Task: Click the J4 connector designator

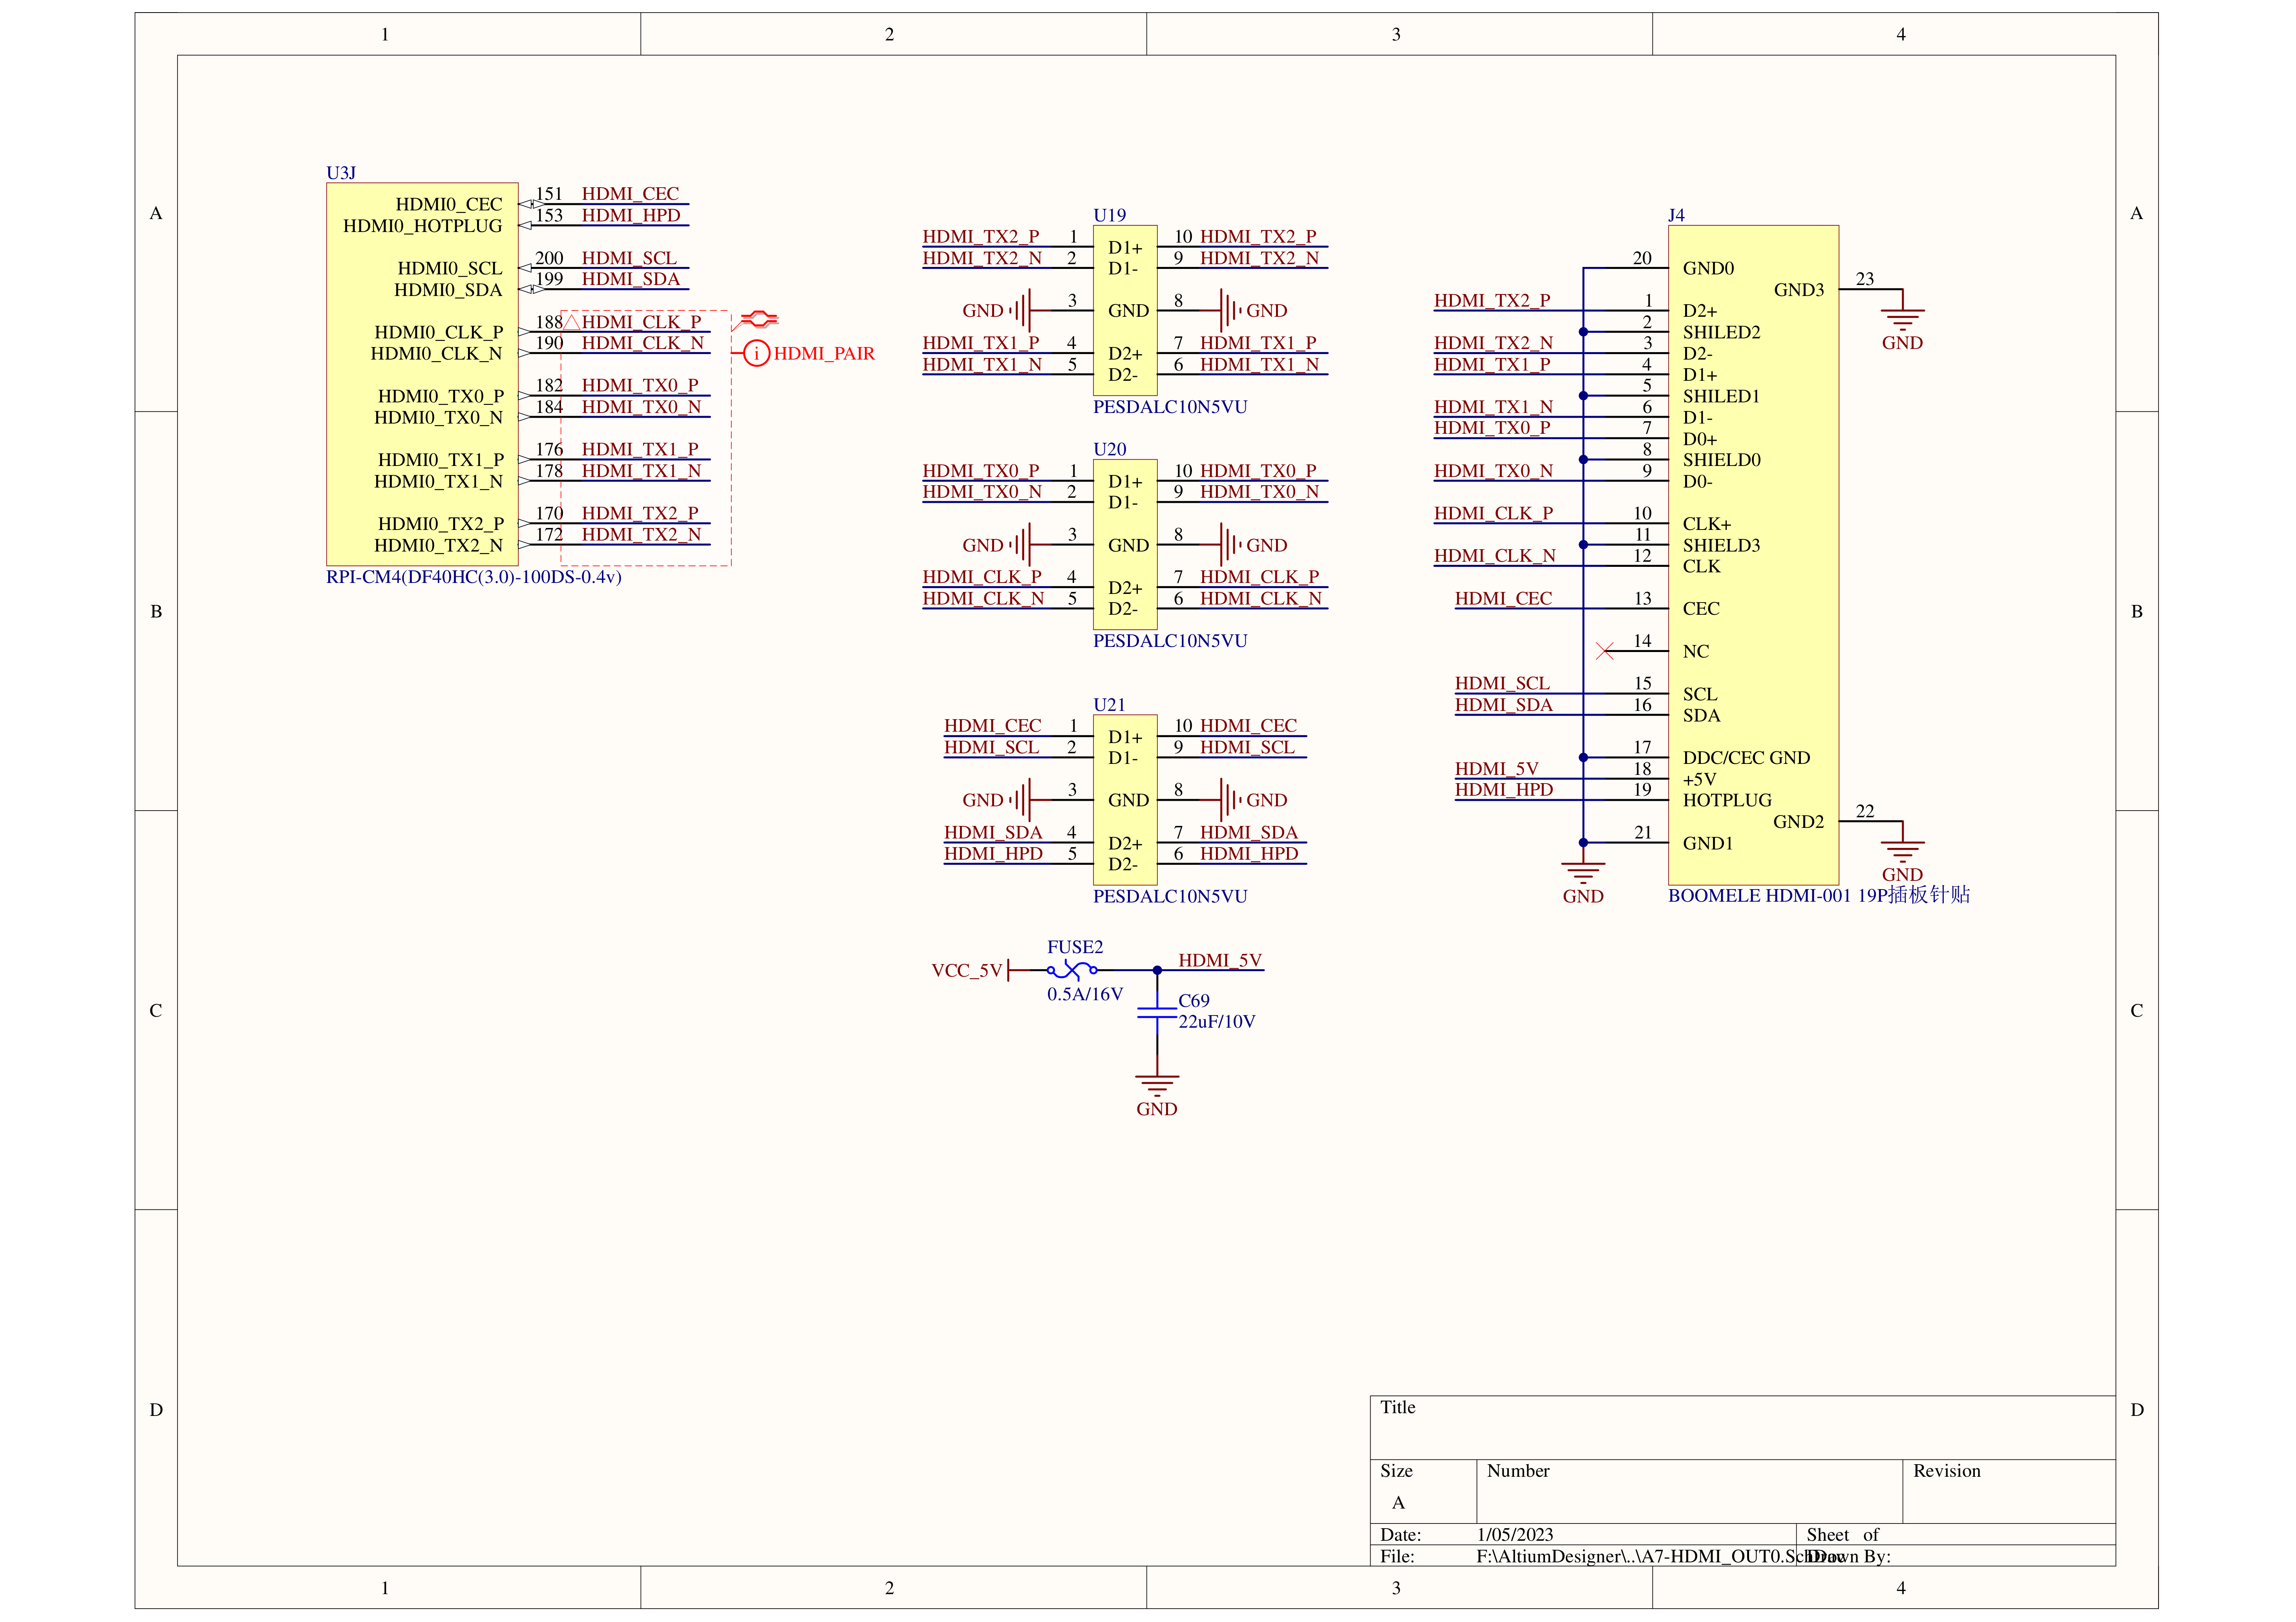Action: pyautogui.click(x=1676, y=215)
